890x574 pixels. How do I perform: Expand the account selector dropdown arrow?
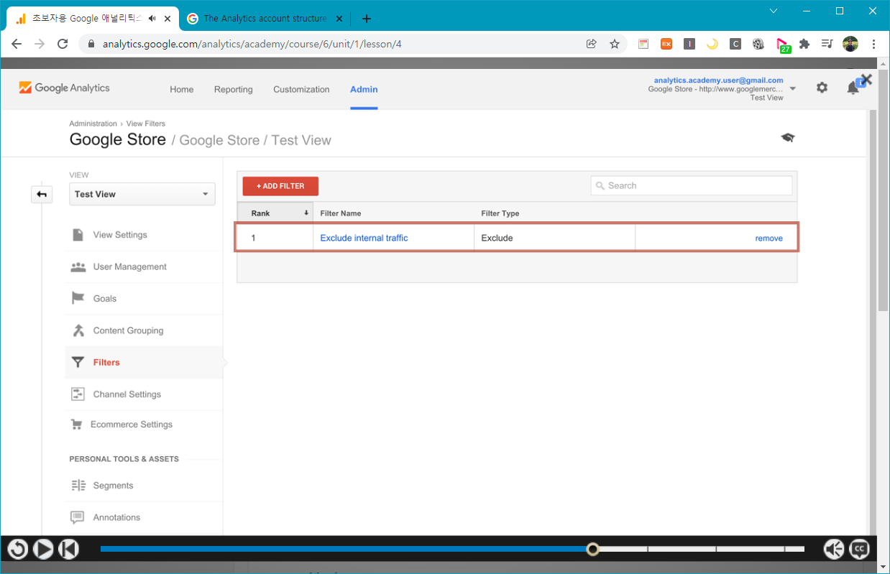(793, 89)
